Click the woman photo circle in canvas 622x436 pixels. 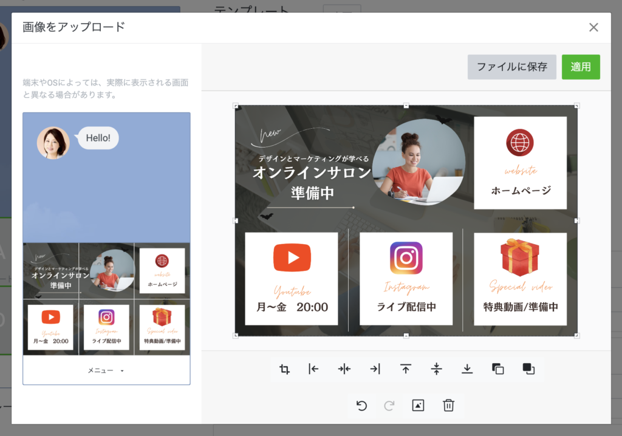click(x=419, y=162)
